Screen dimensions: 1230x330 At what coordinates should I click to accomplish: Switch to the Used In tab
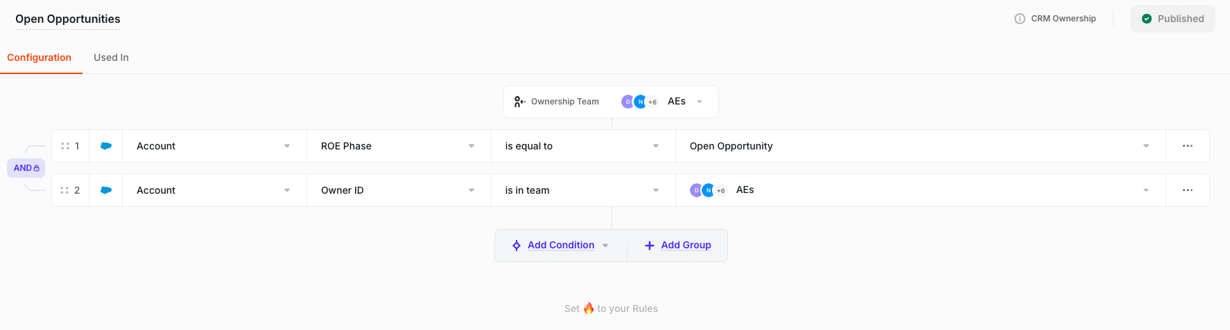111,57
